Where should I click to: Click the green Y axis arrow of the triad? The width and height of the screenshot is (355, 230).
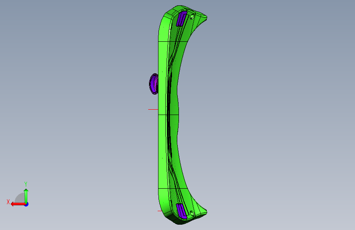tap(26, 196)
